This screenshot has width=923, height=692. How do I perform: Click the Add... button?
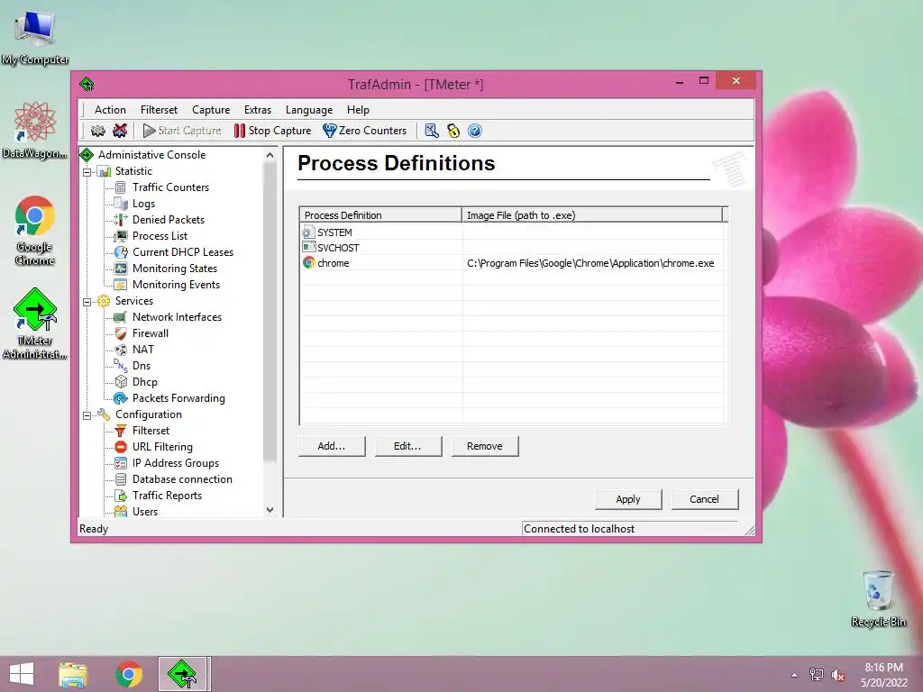pyautogui.click(x=332, y=446)
